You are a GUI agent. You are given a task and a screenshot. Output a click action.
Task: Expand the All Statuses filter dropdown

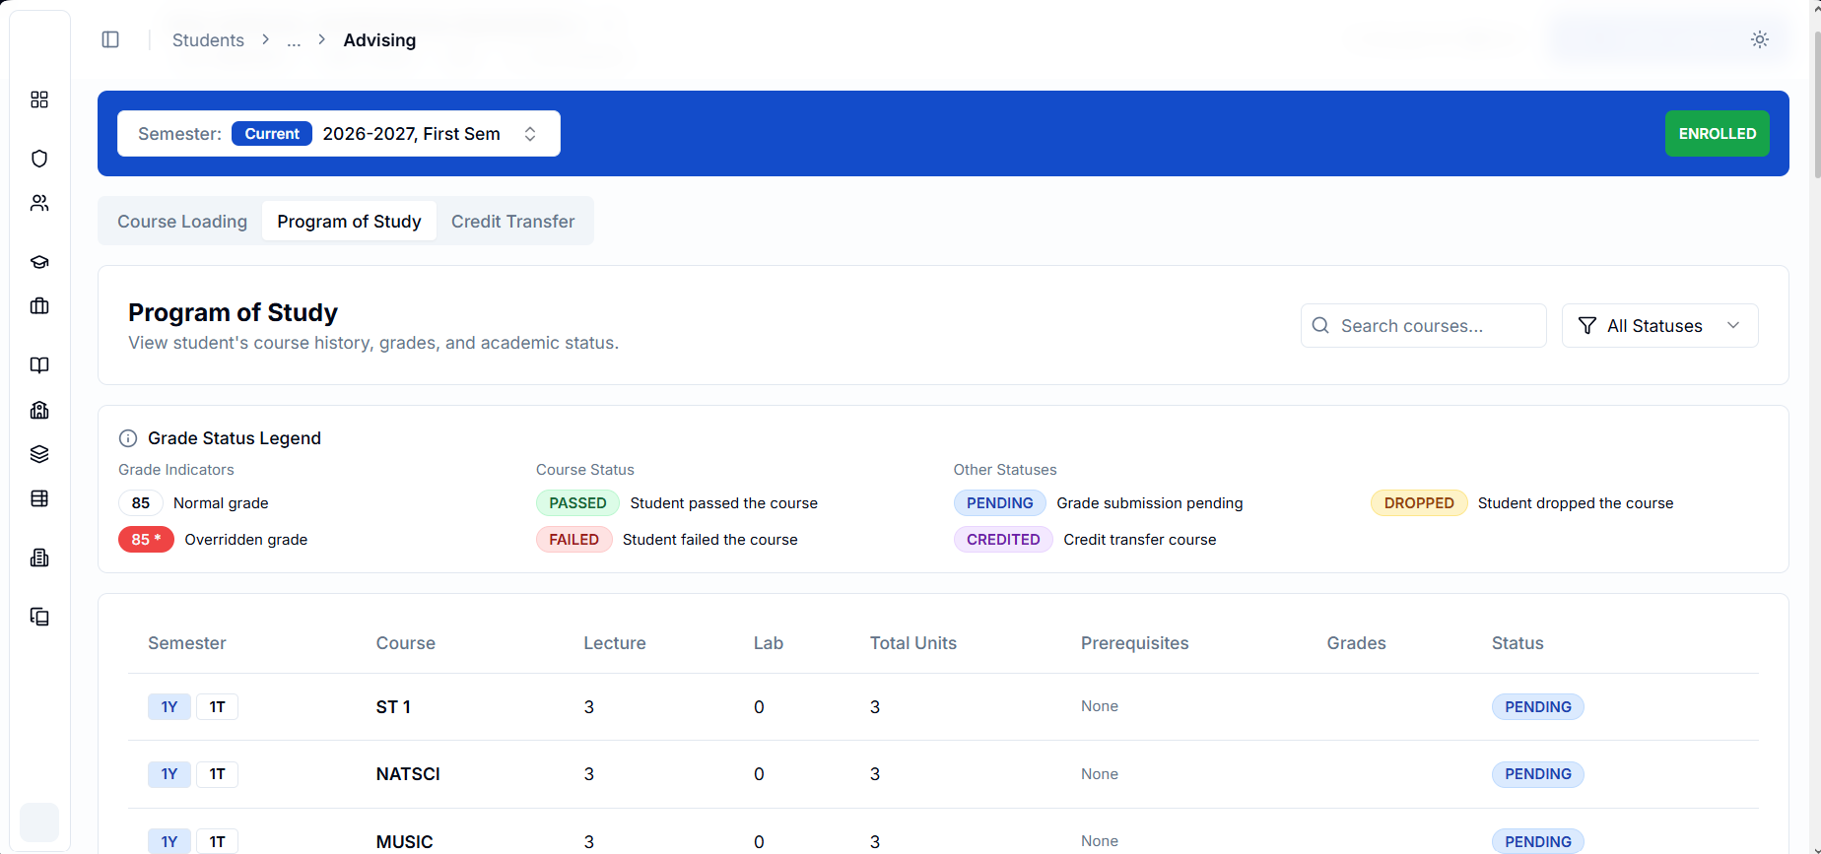click(1660, 325)
